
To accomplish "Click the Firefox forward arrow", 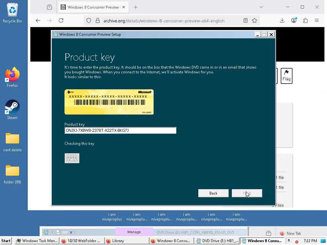I will tap(49, 20).
